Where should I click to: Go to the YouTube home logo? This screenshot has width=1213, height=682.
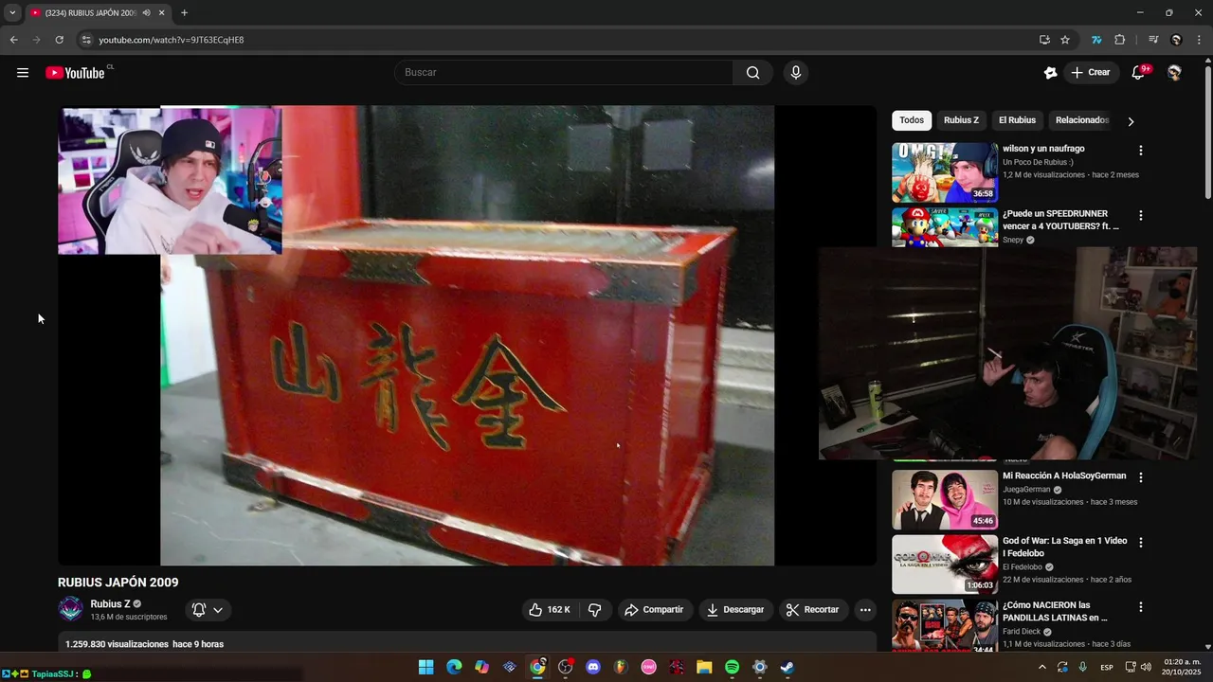[x=75, y=73]
